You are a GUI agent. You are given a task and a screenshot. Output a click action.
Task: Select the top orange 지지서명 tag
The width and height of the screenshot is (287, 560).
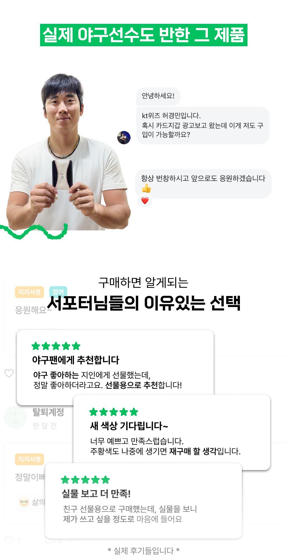click(29, 292)
